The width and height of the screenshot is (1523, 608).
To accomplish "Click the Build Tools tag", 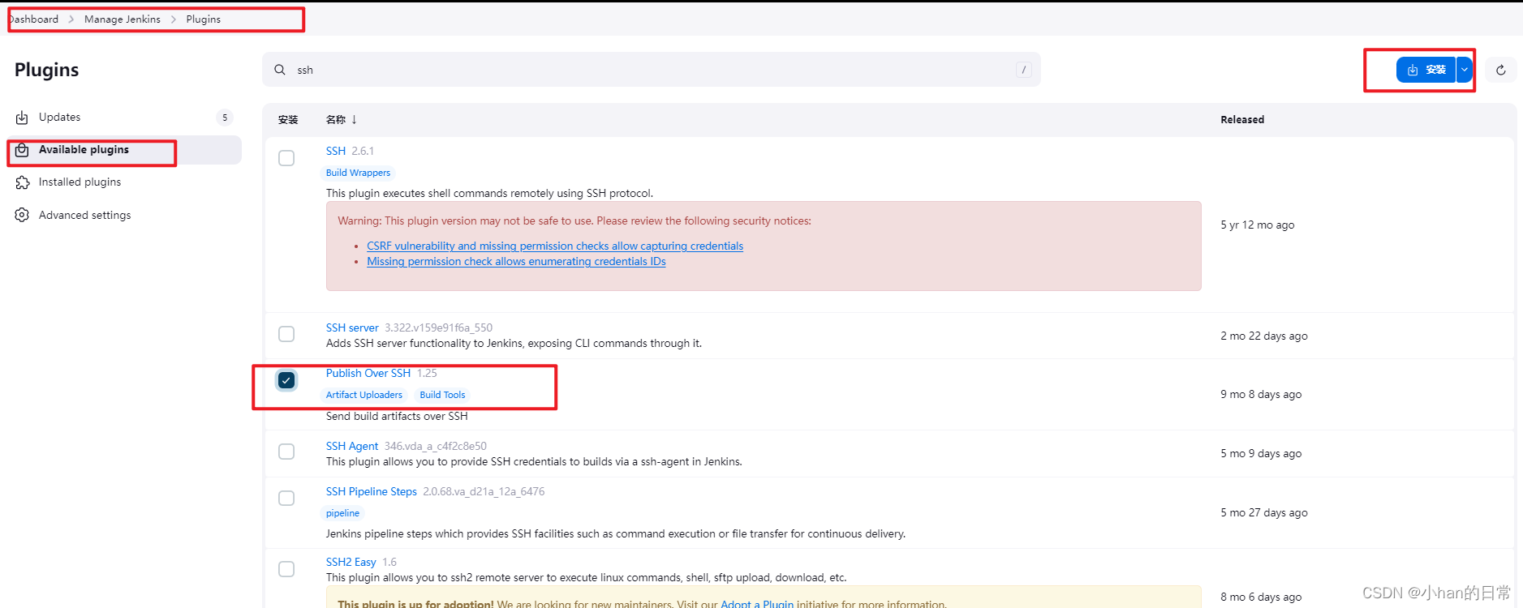I will pyautogui.click(x=442, y=395).
